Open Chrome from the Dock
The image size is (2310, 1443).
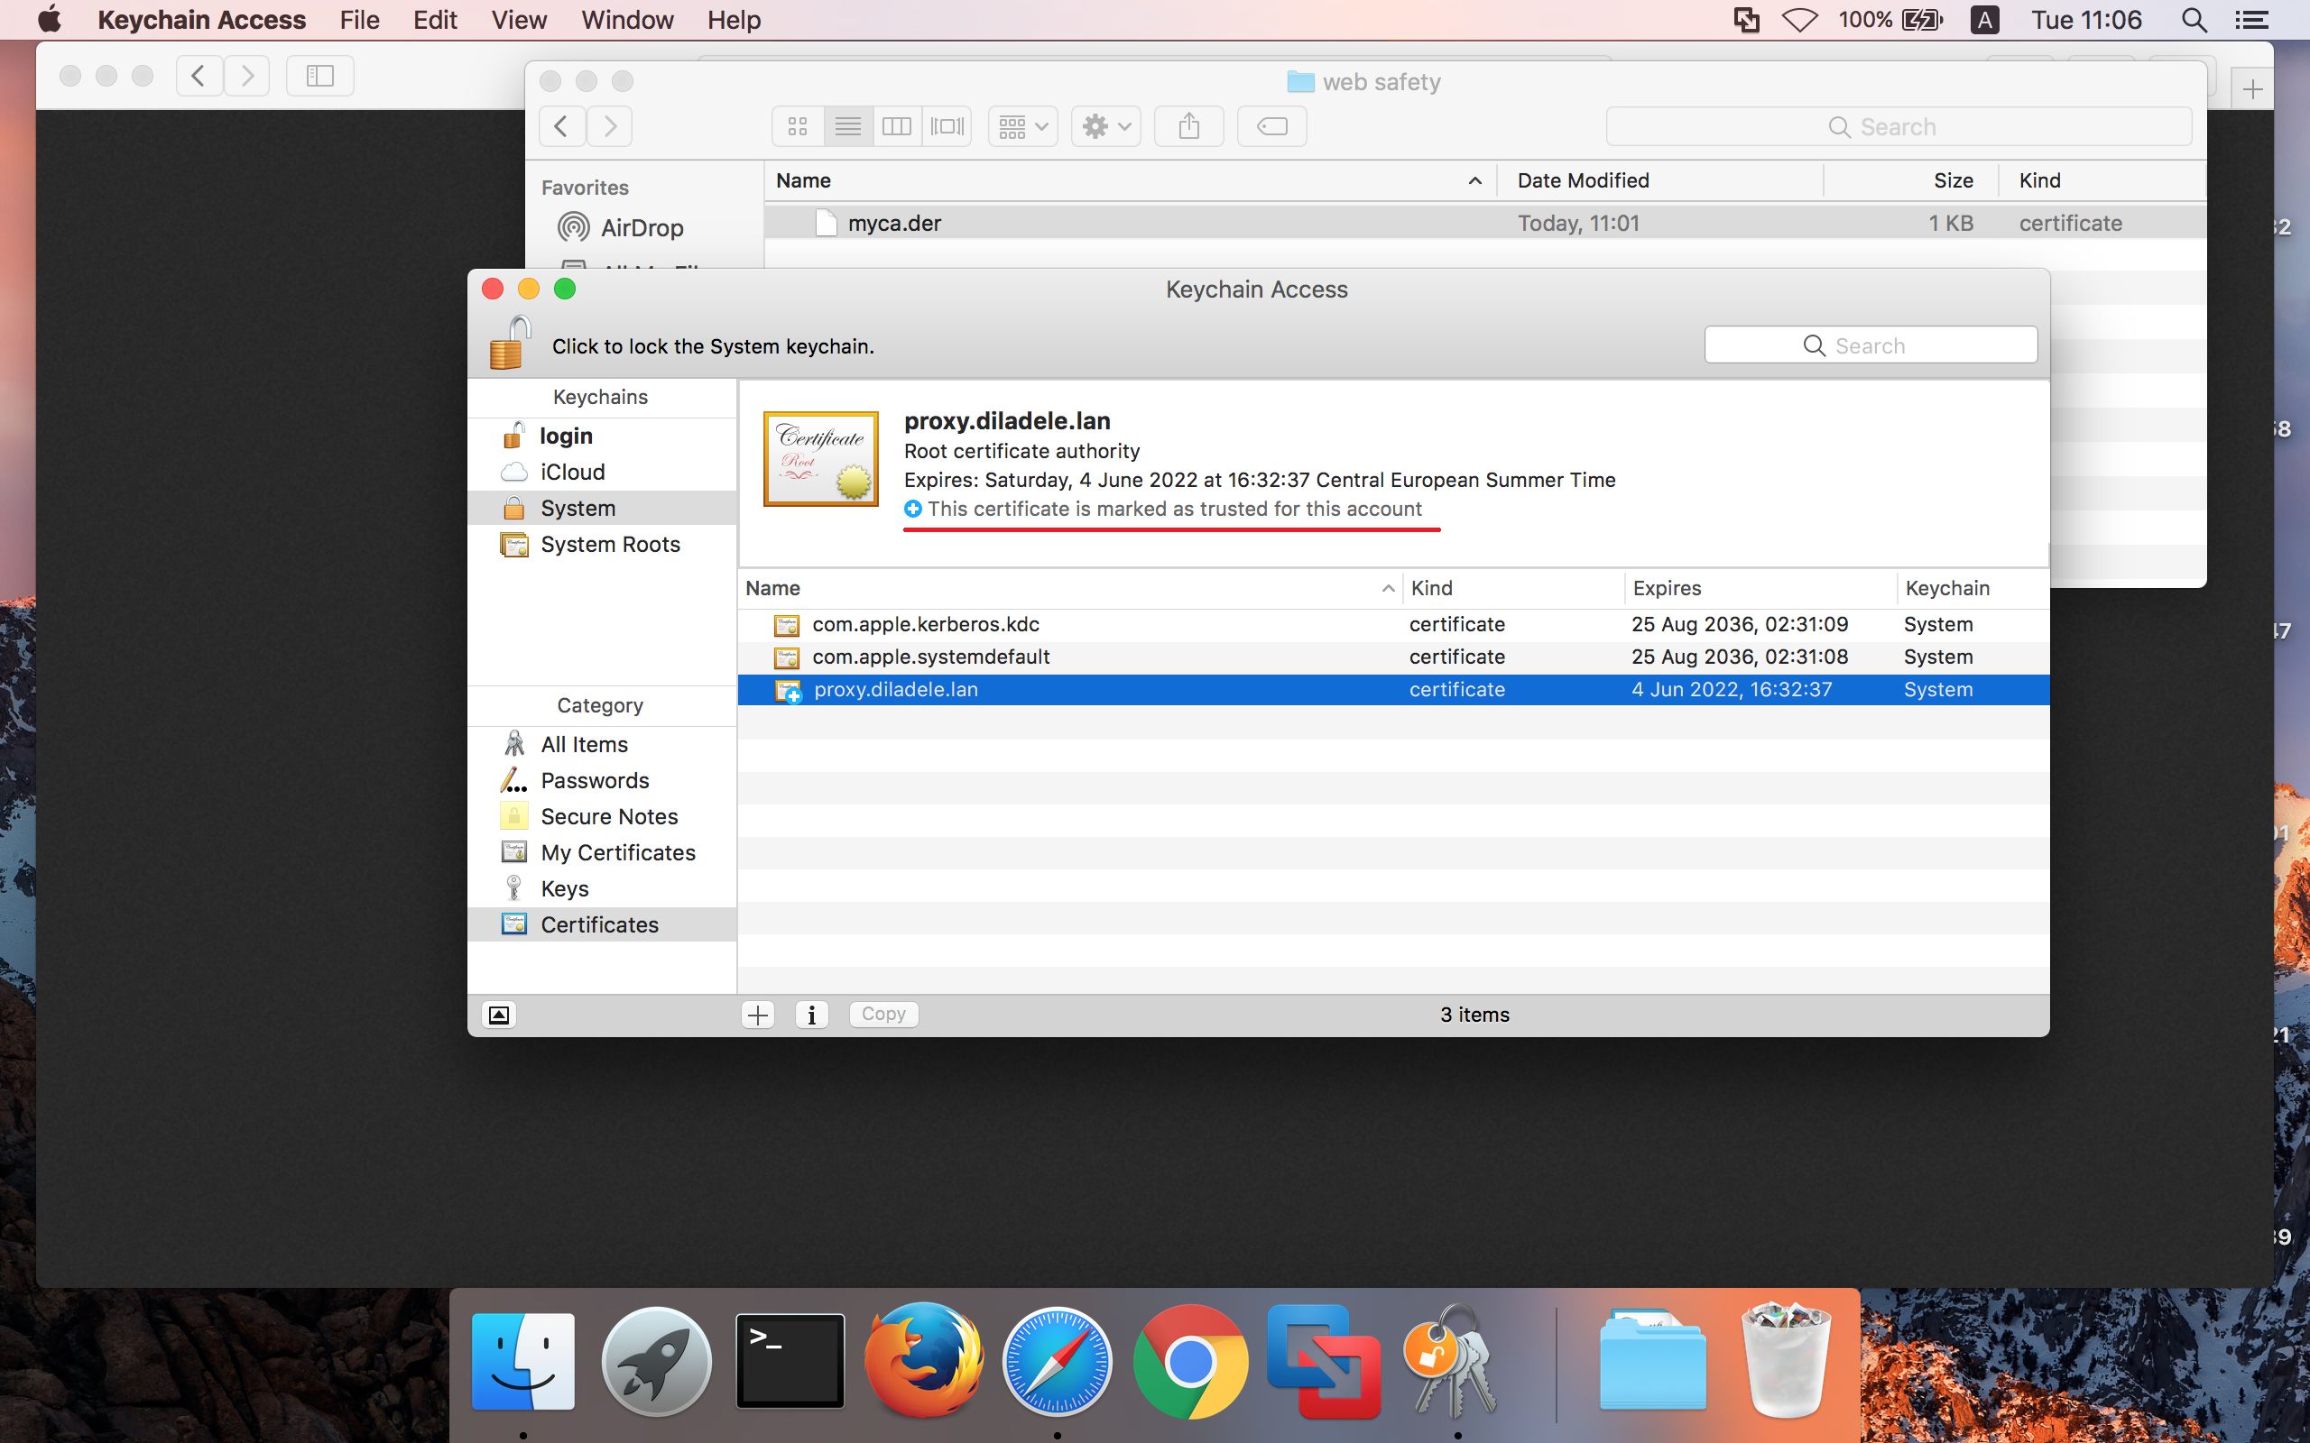point(1190,1361)
